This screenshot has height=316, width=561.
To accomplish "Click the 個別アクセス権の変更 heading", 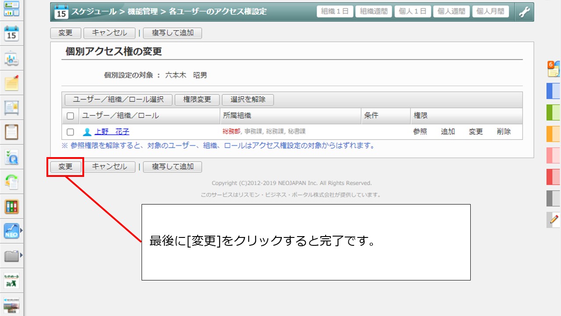I will pos(114,51).
